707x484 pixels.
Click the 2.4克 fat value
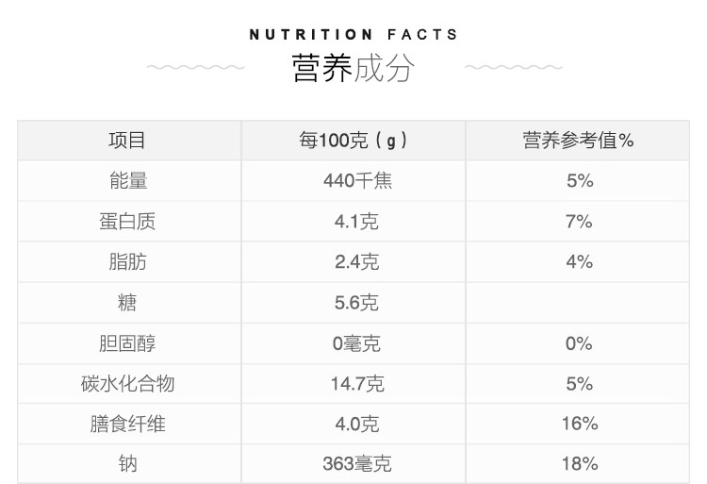[x=356, y=261]
